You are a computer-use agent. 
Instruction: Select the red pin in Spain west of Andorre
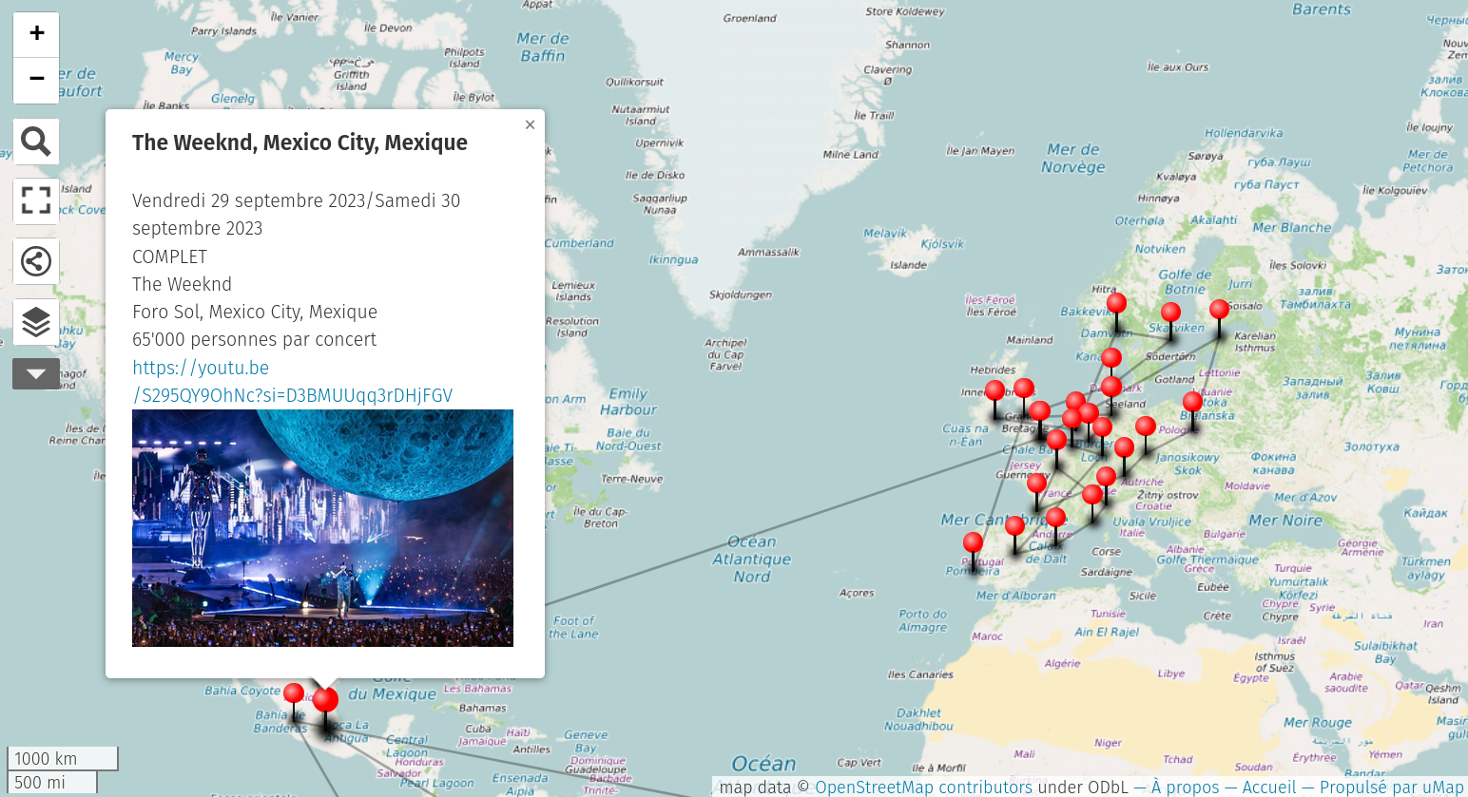[x=1014, y=526]
